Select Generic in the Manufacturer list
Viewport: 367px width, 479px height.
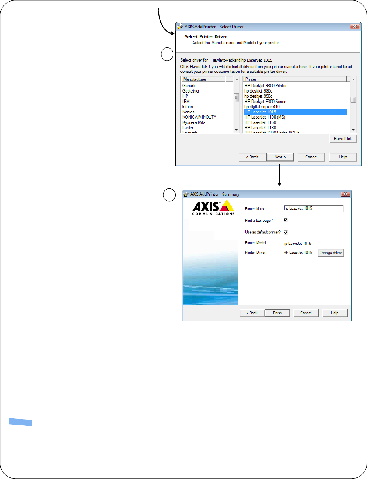click(189, 86)
